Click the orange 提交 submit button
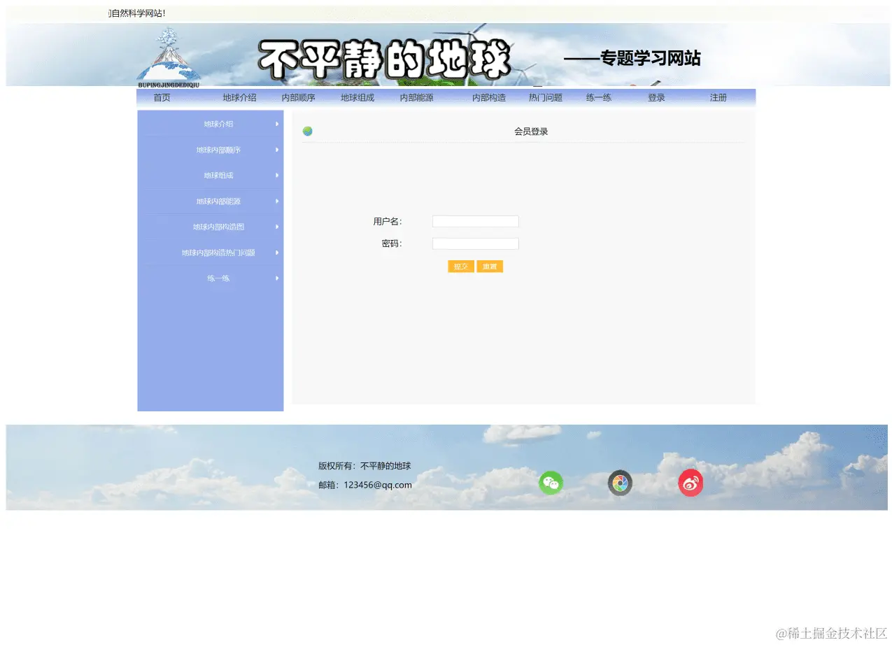The height and width of the screenshot is (645, 892). pyautogui.click(x=460, y=266)
